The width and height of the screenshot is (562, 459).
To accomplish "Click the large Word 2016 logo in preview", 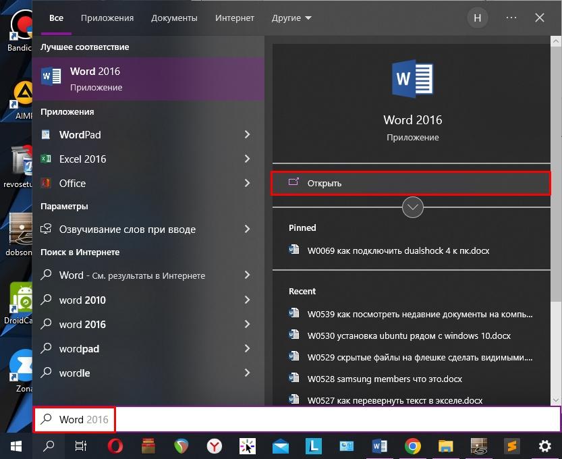I will 412,79.
